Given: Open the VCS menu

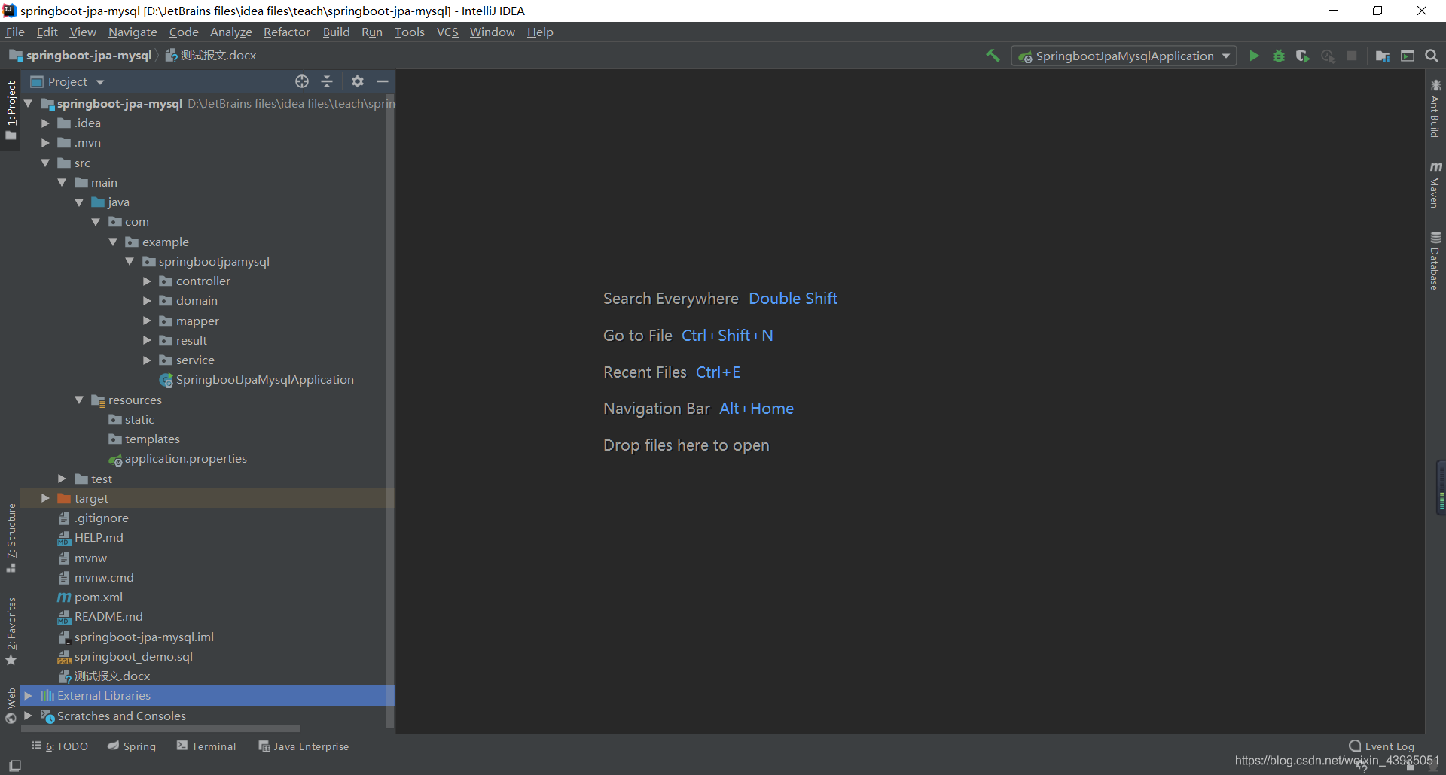Looking at the screenshot, I should click(447, 32).
